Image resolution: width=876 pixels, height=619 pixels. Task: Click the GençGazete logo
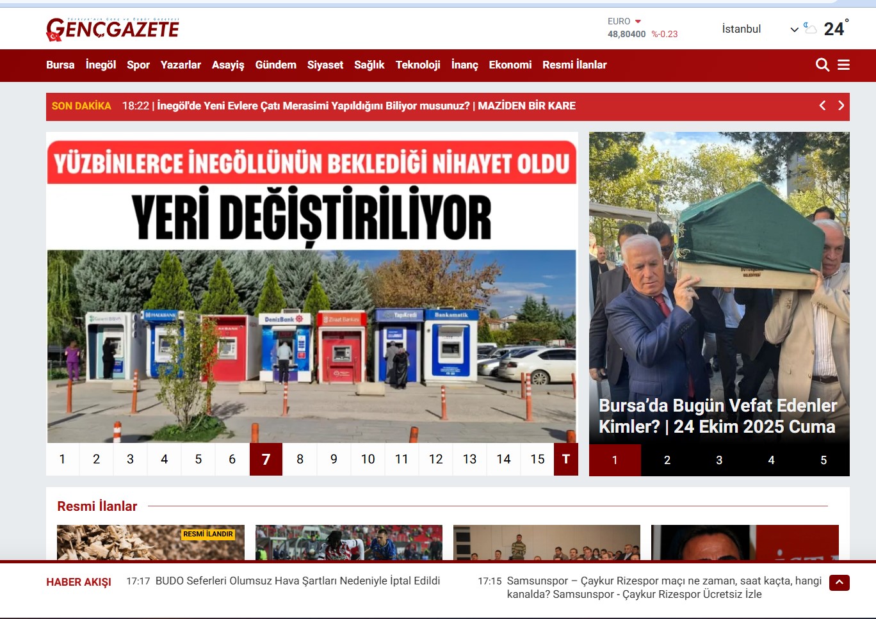(113, 29)
